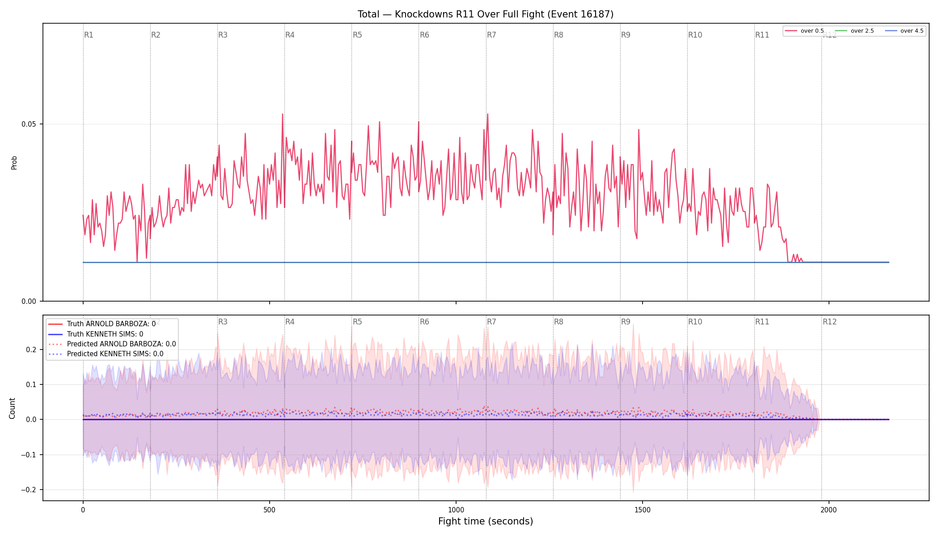The image size is (939, 537).
Task: Click the chart title with Event 16187
Action: point(486,14)
